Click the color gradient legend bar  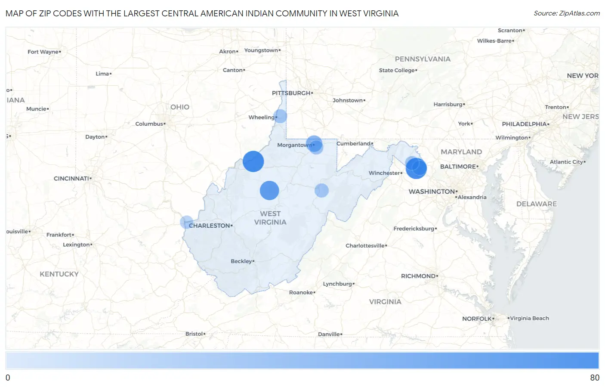tap(302, 360)
